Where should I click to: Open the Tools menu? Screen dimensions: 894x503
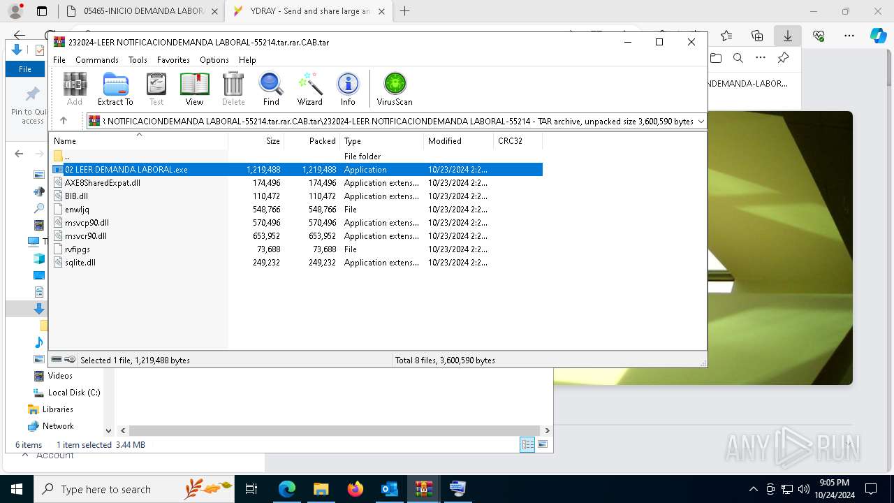[138, 60]
